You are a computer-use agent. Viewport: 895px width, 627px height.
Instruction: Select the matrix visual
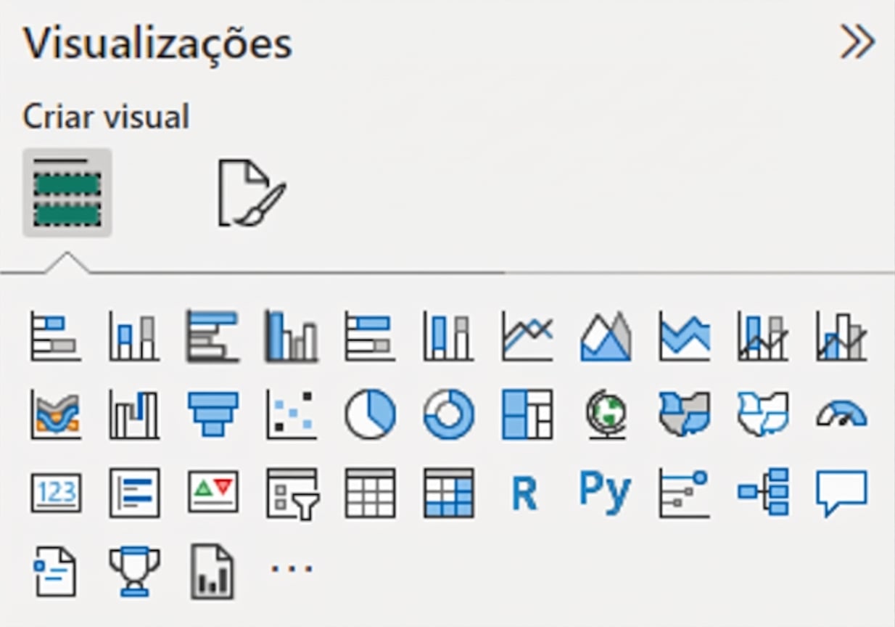[448, 493]
